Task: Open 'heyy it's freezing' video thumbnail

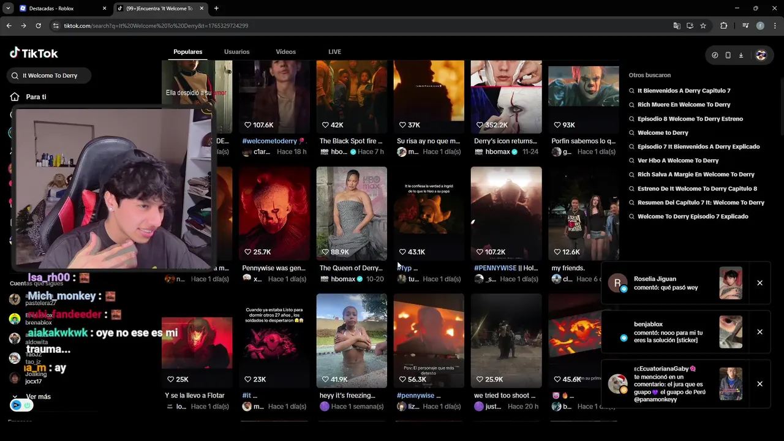Action: (352, 341)
